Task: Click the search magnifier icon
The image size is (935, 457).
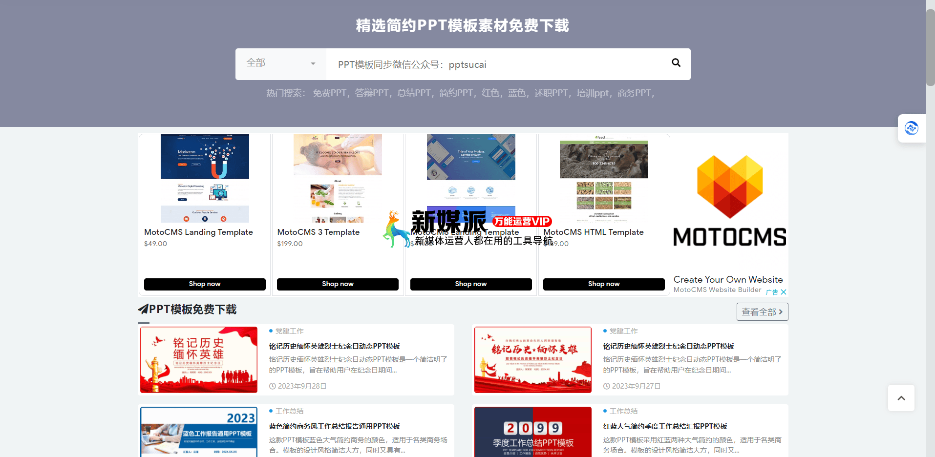Action: pos(676,63)
